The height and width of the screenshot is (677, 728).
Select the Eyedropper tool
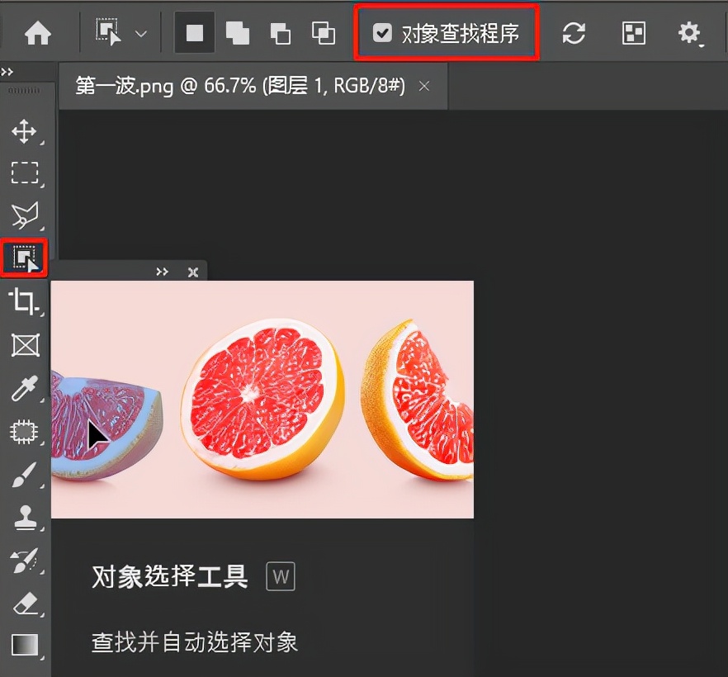25,389
